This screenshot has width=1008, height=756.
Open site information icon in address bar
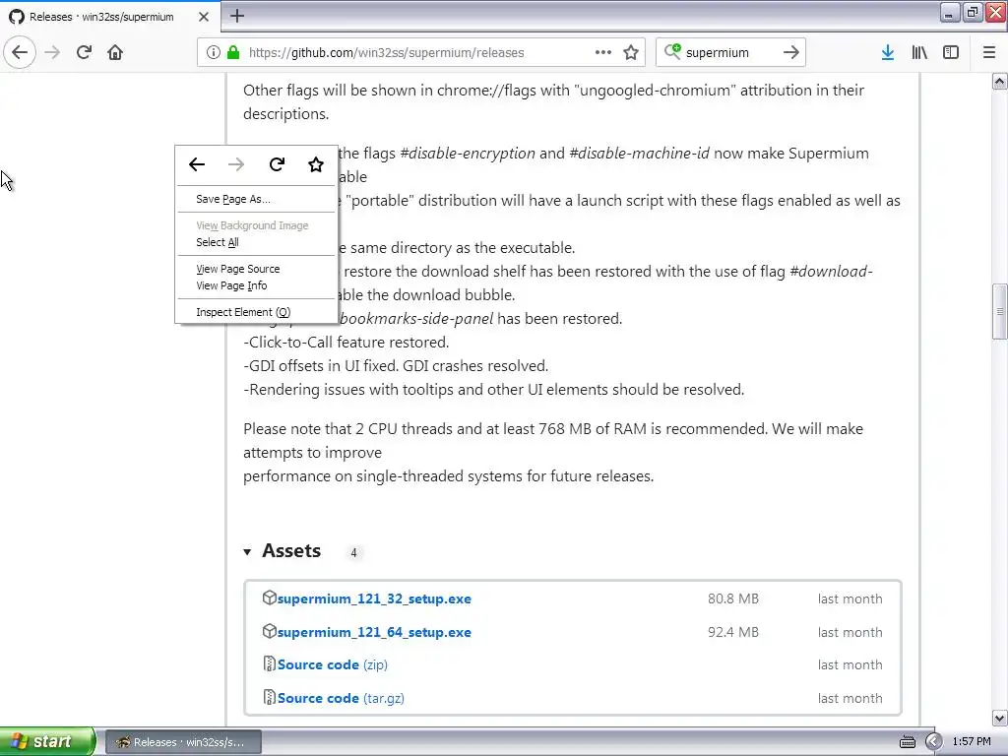coord(214,52)
